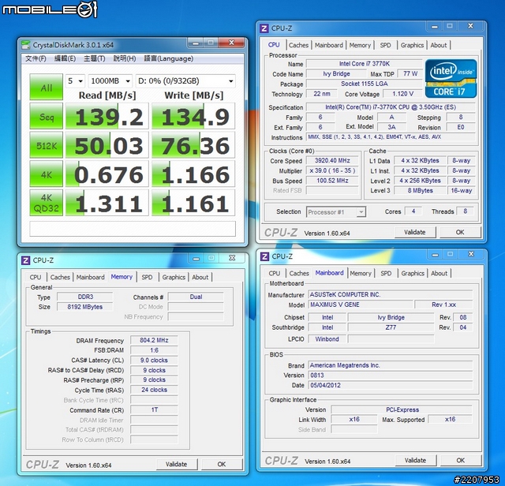Open the 主題(T) menu in CrystalDiskMark
The height and width of the screenshot is (486, 505).
(x=95, y=58)
